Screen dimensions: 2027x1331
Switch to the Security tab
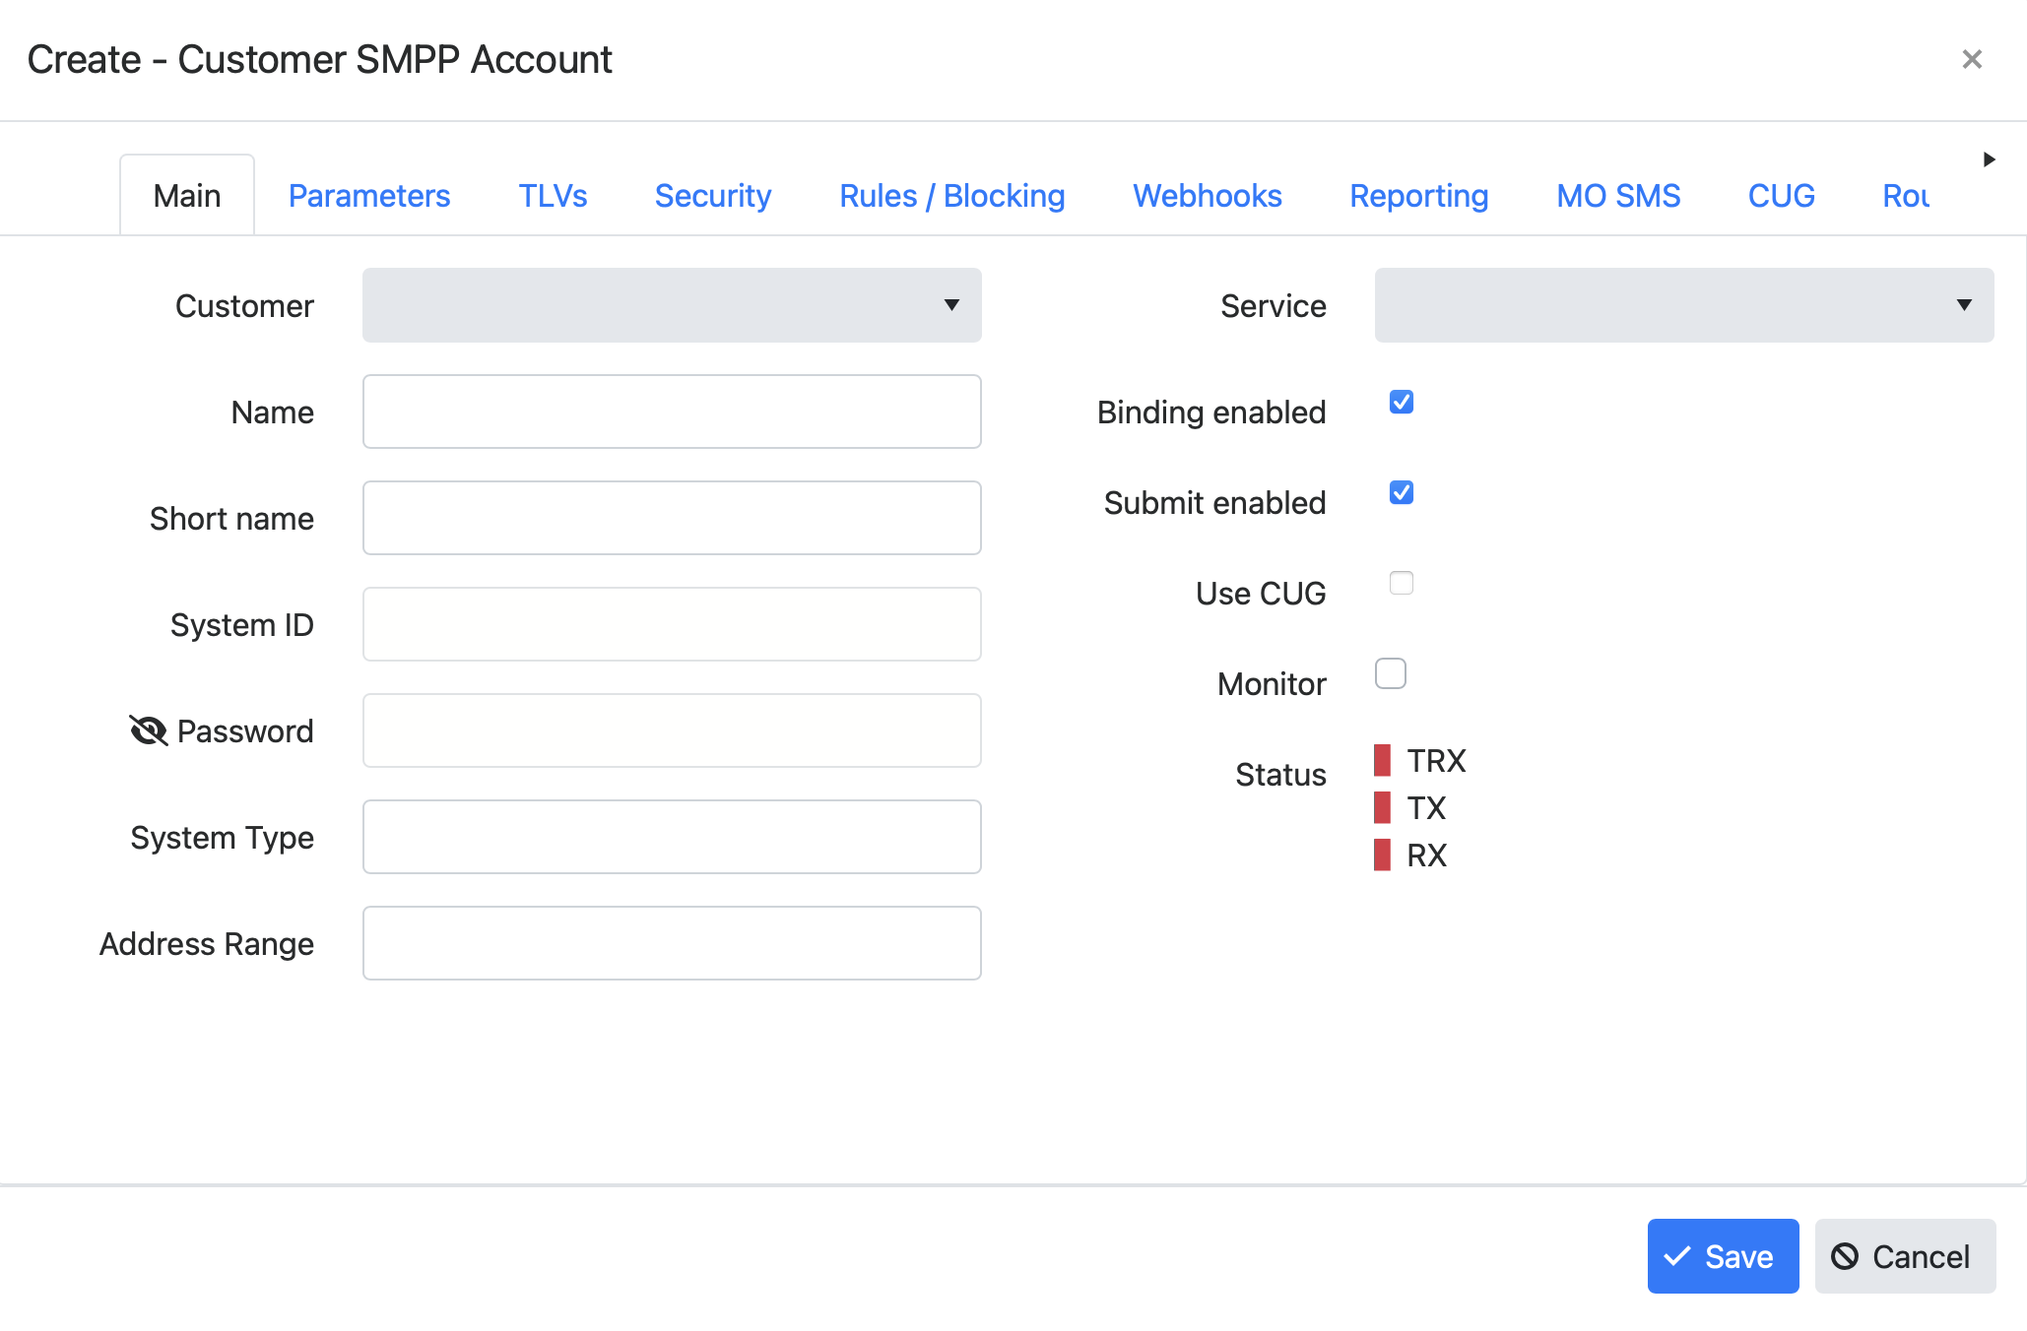[713, 193]
